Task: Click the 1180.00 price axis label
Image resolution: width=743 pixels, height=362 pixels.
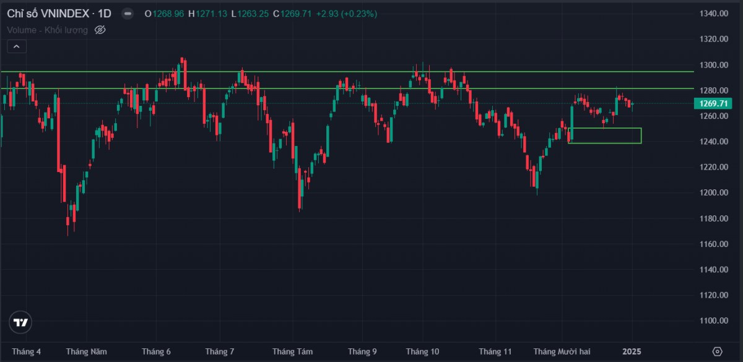Action: coord(713,218)
